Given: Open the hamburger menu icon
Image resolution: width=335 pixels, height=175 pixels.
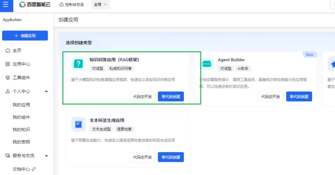Looking at the screenshot, I should pos(6,4).
